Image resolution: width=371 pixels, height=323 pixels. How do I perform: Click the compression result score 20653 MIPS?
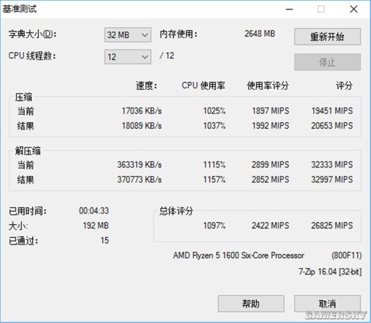tap(332, 126)
